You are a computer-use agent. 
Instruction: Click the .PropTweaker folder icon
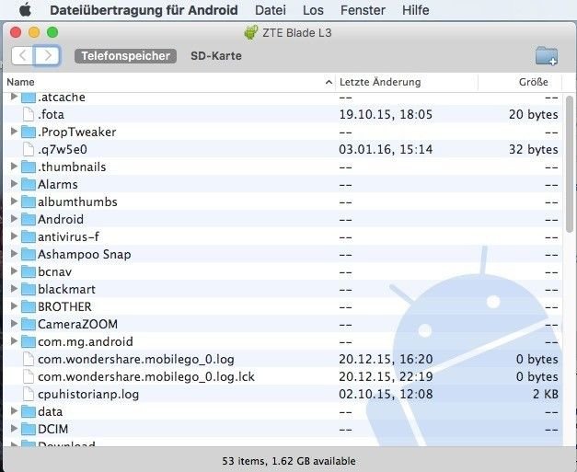pyautogui.click(x=29, y=132)
